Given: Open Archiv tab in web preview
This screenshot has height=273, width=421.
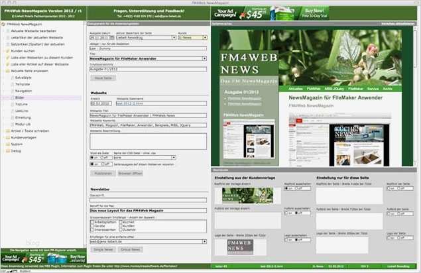Looking at the screenshot, I should point(387,89).
